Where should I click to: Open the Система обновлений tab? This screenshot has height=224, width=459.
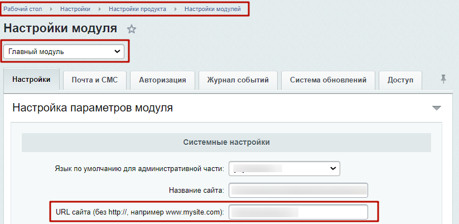coord(328,80)
